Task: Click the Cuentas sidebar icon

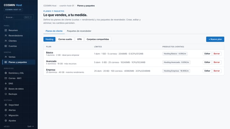Action: click(6, 46)
